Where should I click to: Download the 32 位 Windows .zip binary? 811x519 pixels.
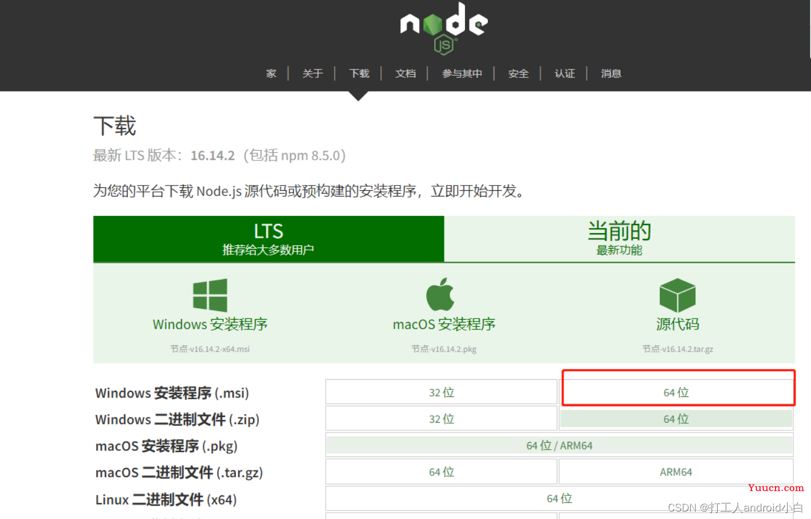tap(442, 419)
